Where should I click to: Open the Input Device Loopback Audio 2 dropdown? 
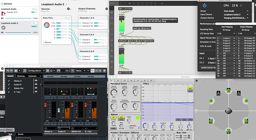pos(236,14)
